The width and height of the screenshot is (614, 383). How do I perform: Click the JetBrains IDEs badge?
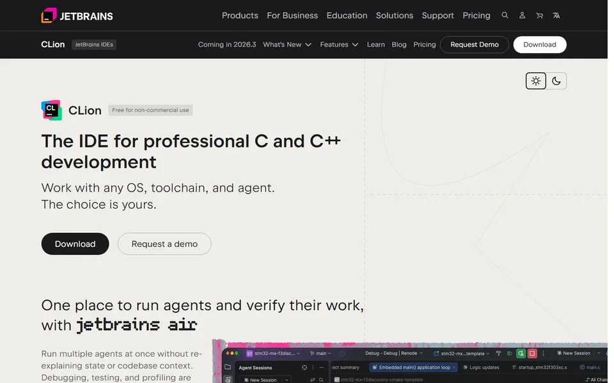point(93,45)
